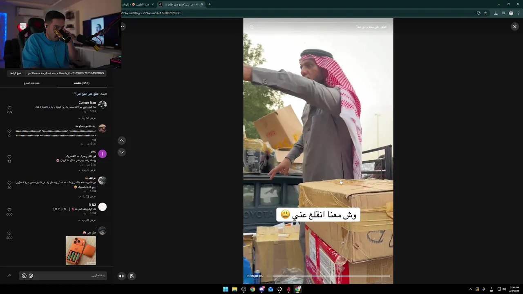523x294 pixels.
Task: Show hidden system tray icons
Action: 470,289
